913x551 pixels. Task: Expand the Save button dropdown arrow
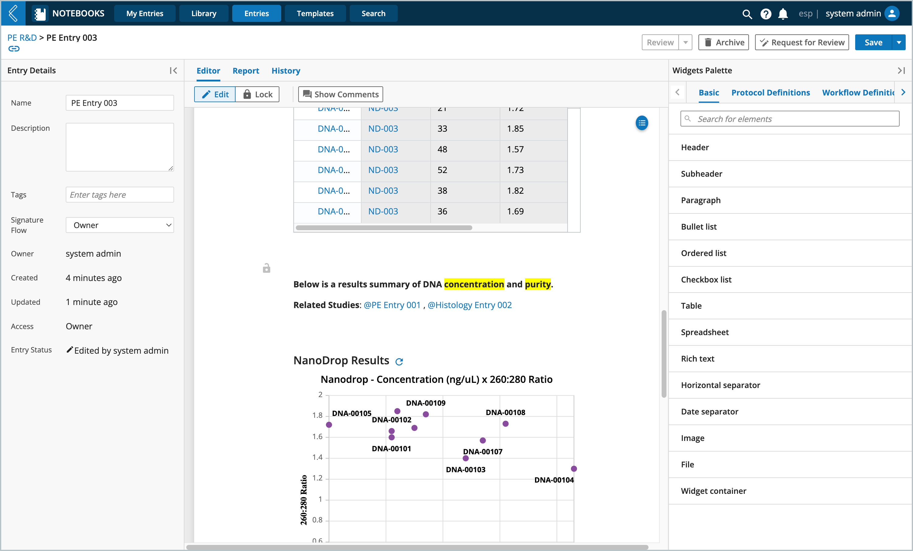point(900,42)
